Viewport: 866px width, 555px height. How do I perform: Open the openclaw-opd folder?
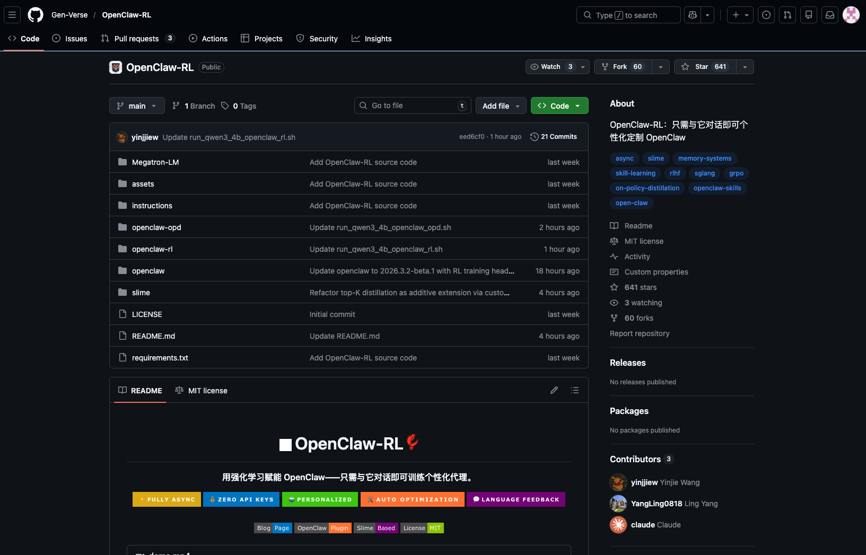(156, 227)
